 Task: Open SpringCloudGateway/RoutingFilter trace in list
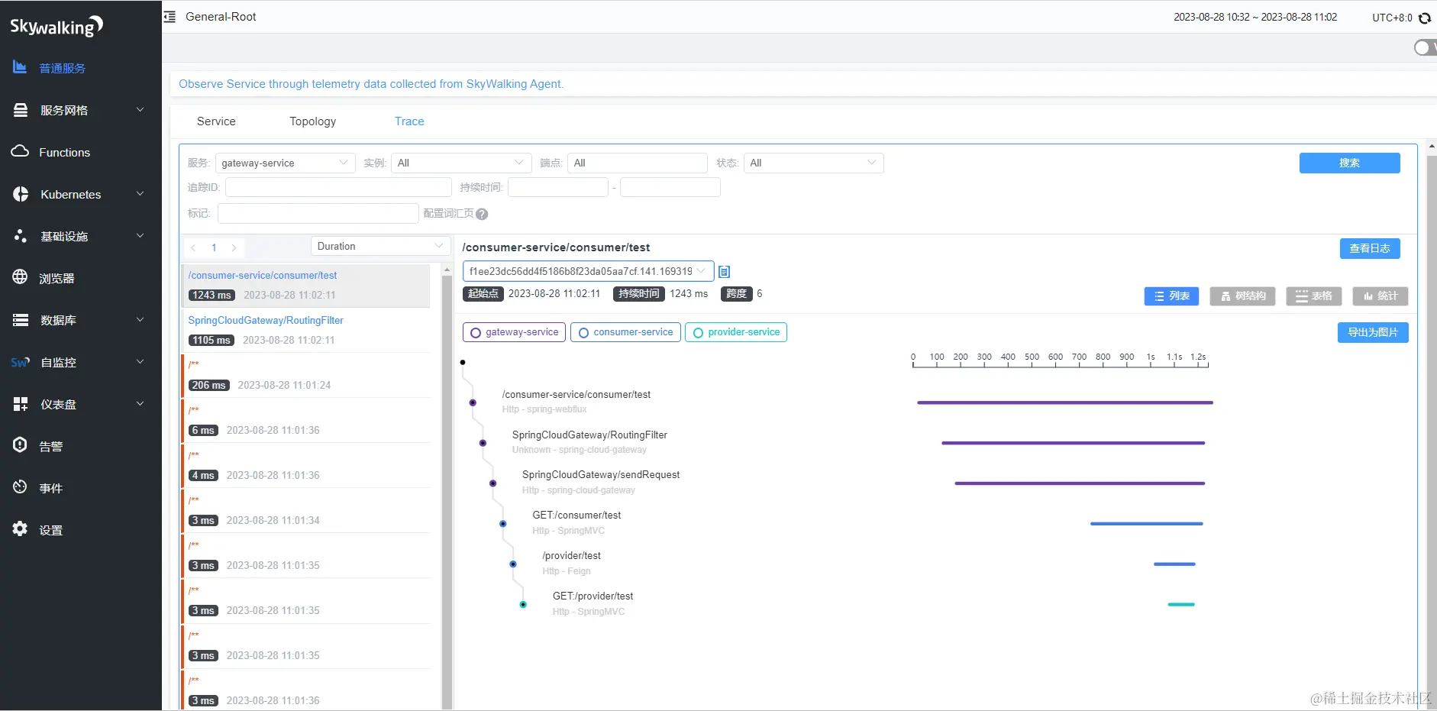(x=305, y=330)
